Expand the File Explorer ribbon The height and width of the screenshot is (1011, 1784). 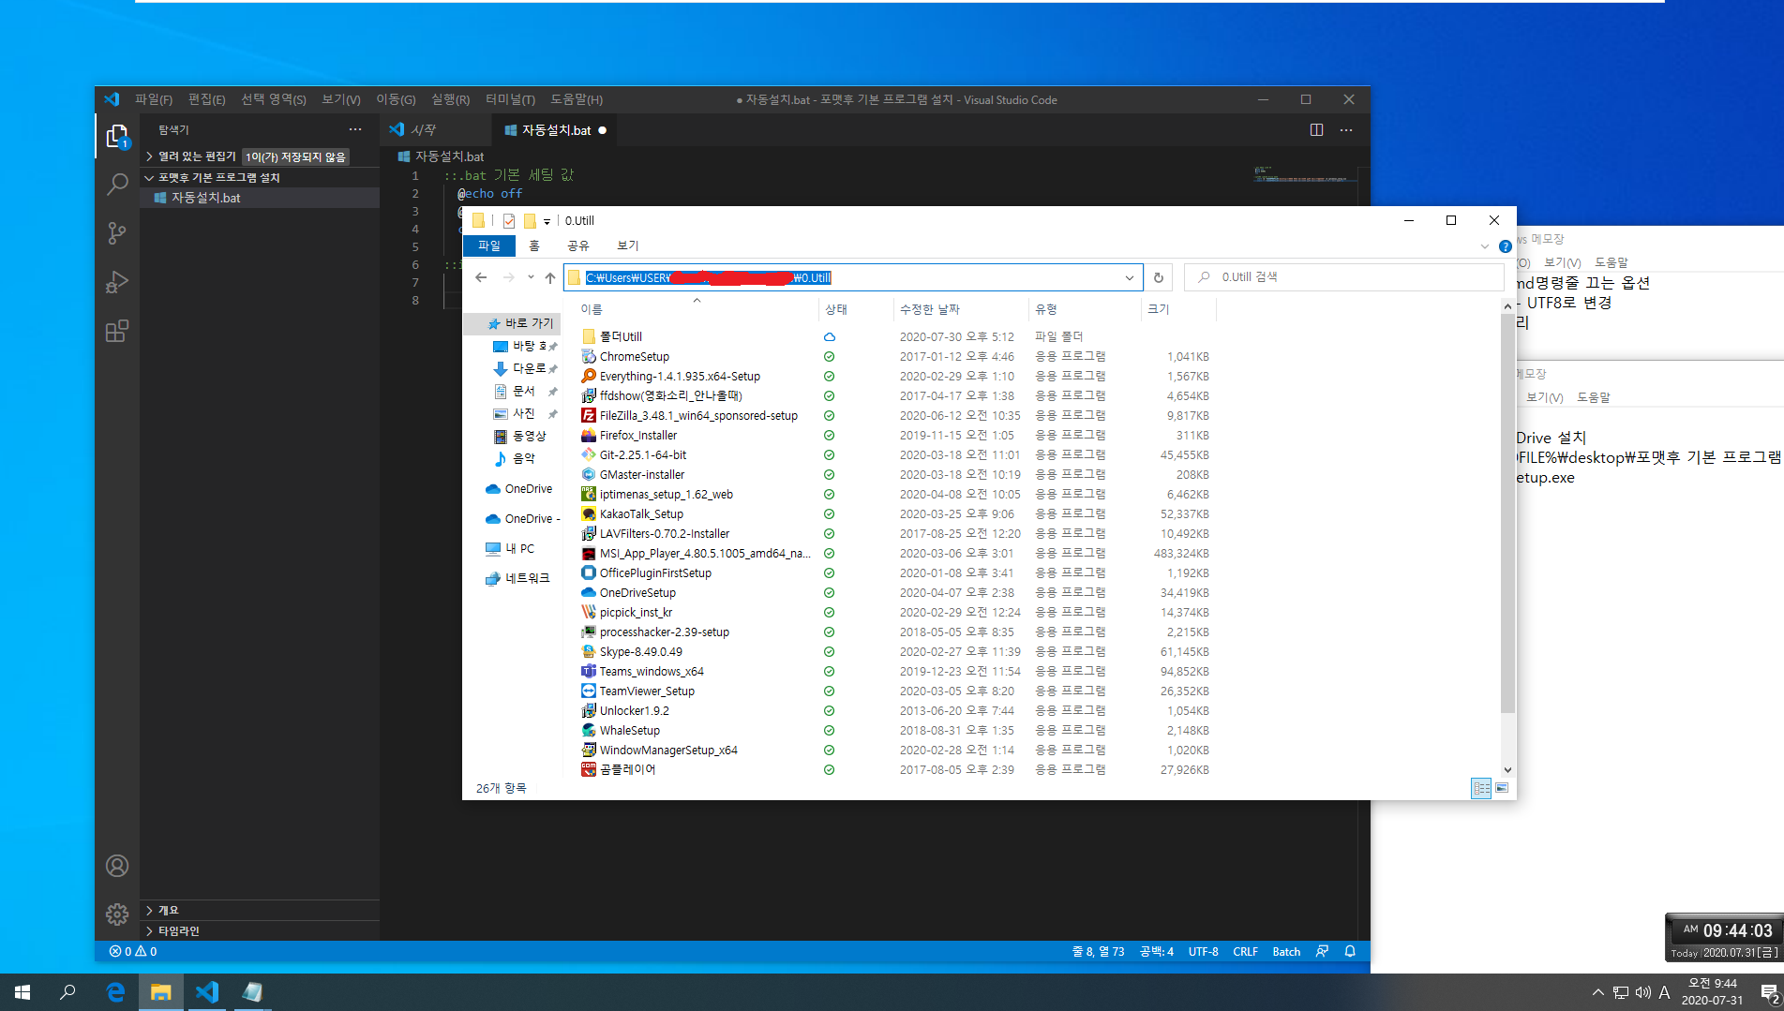(x=1484, y=246)
